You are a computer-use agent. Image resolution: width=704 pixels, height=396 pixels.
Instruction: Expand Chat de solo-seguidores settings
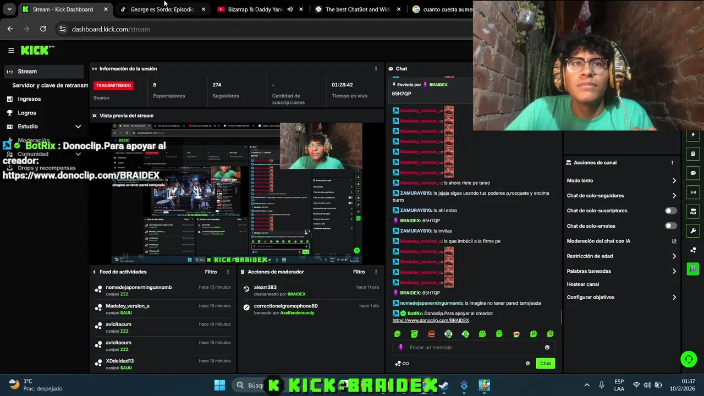point(674,196)
